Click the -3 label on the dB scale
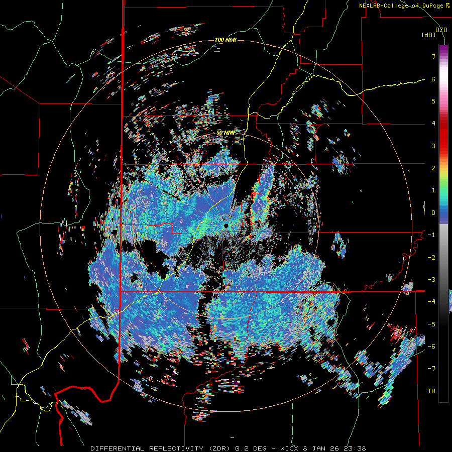The image size is (452, 452). coord(431,280)
